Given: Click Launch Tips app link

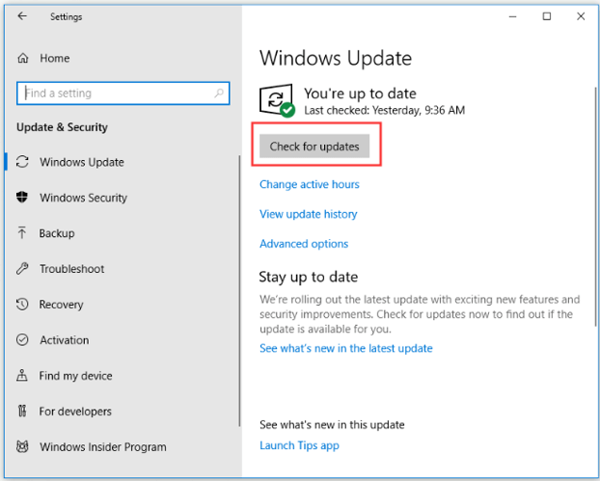Looking at the screenshot, I should (x=299, y=445).
